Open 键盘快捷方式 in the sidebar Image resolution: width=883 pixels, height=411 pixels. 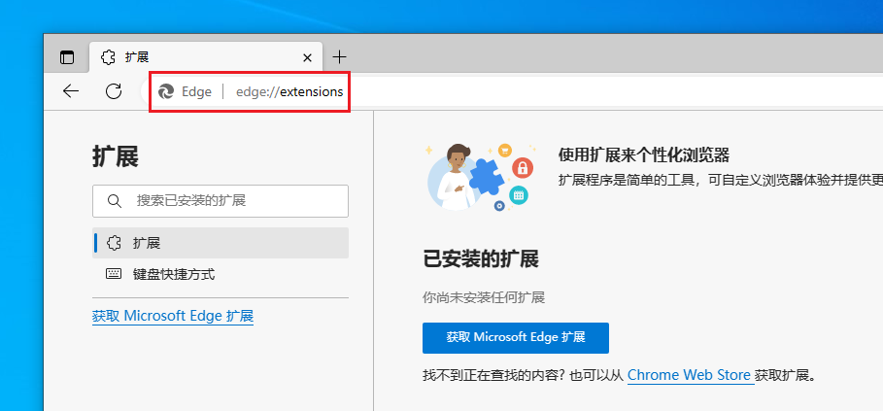tap(173, 274)
